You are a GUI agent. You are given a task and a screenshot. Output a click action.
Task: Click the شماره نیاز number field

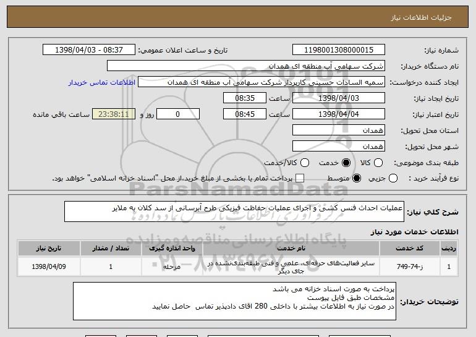339,50
